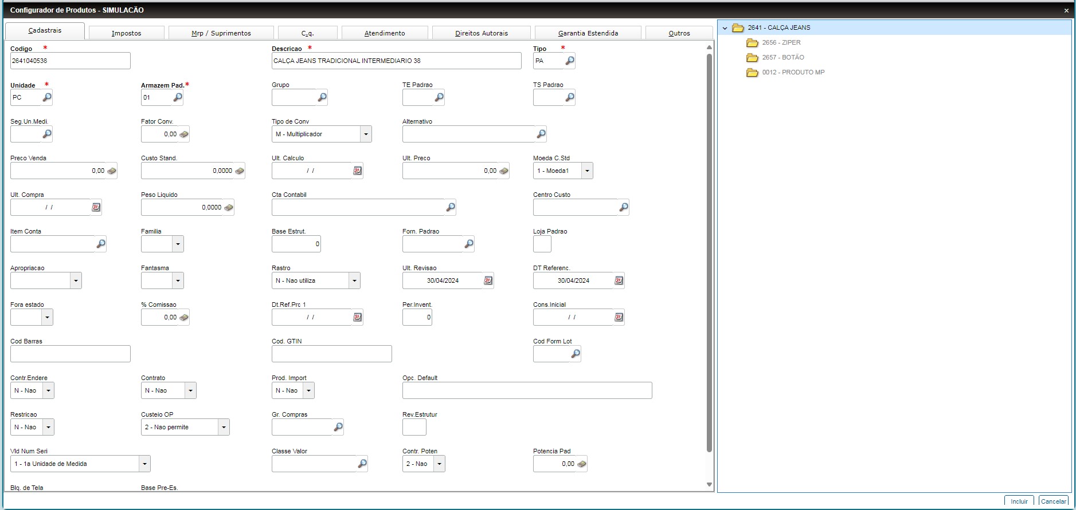Expand the Fora estado dropdown
The width and height of the screenshot is (1076, 510).
pyautogui.click(x=47, y=317)
